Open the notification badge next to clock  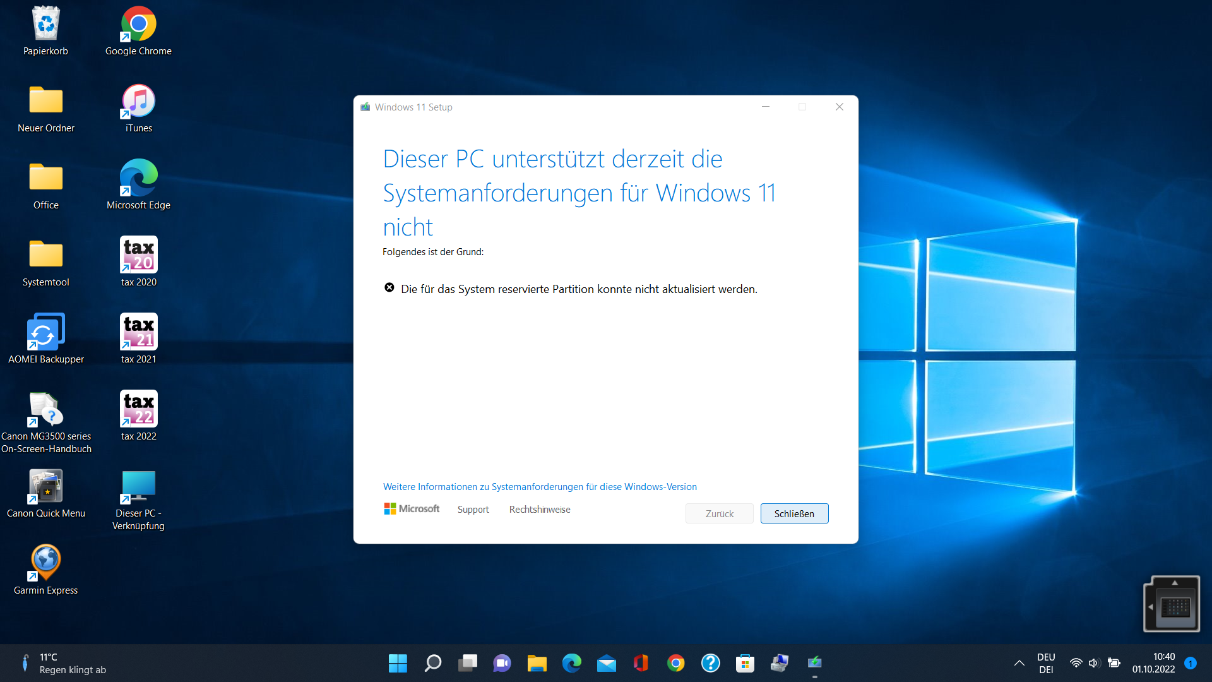(x=1191, y=663)
